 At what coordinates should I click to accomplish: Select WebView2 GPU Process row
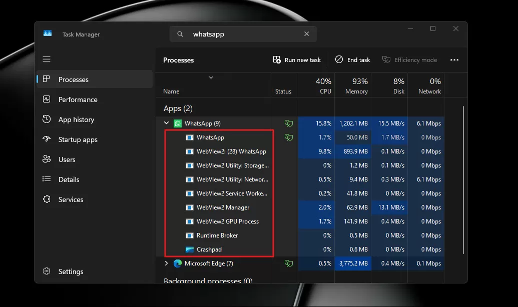pos(300,221)
